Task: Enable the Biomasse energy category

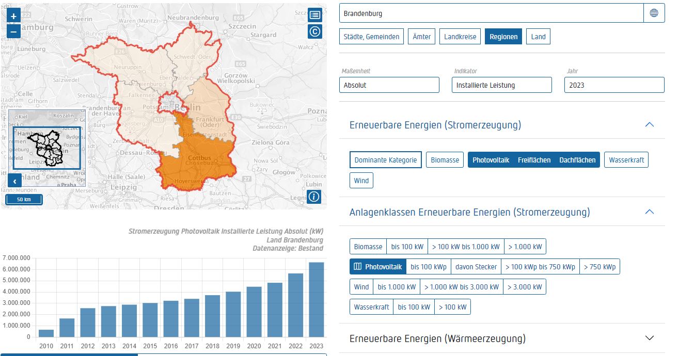Action: (445, 160)
